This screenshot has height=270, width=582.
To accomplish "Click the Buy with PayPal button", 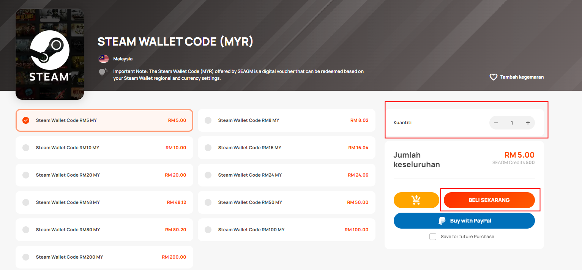I will [464, 221].
